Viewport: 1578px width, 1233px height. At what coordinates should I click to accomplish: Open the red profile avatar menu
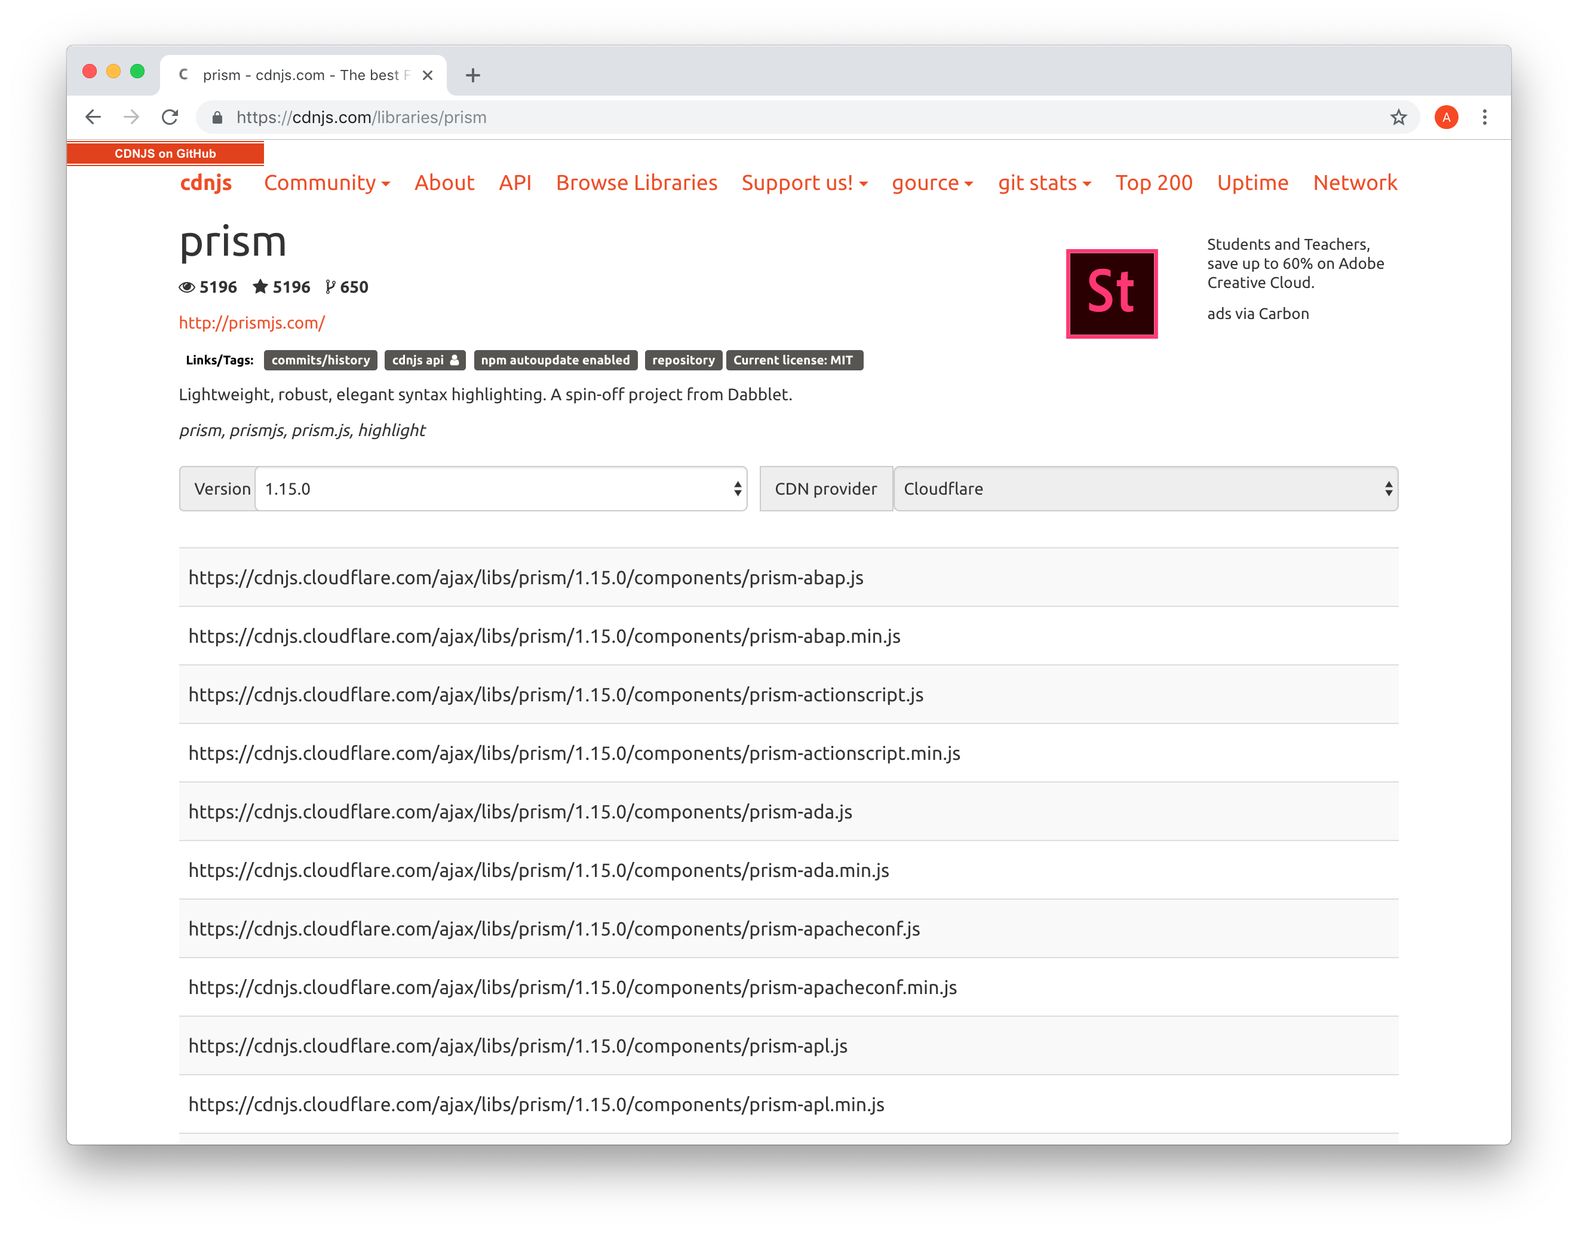[x=1446, y=117]
